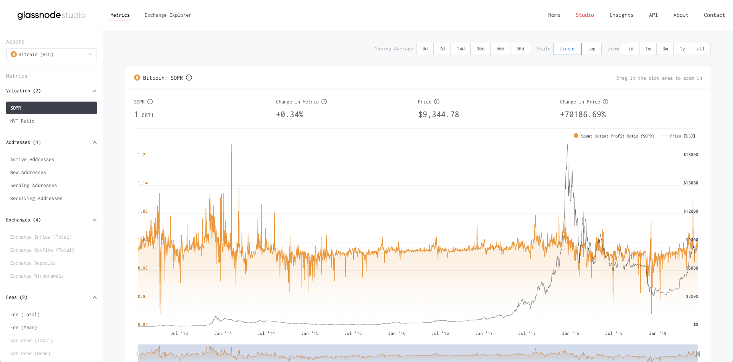Switch to the Exchange Explorer tab
The height and width of the screenshot is (362, 733).
(x=168, y=15)
